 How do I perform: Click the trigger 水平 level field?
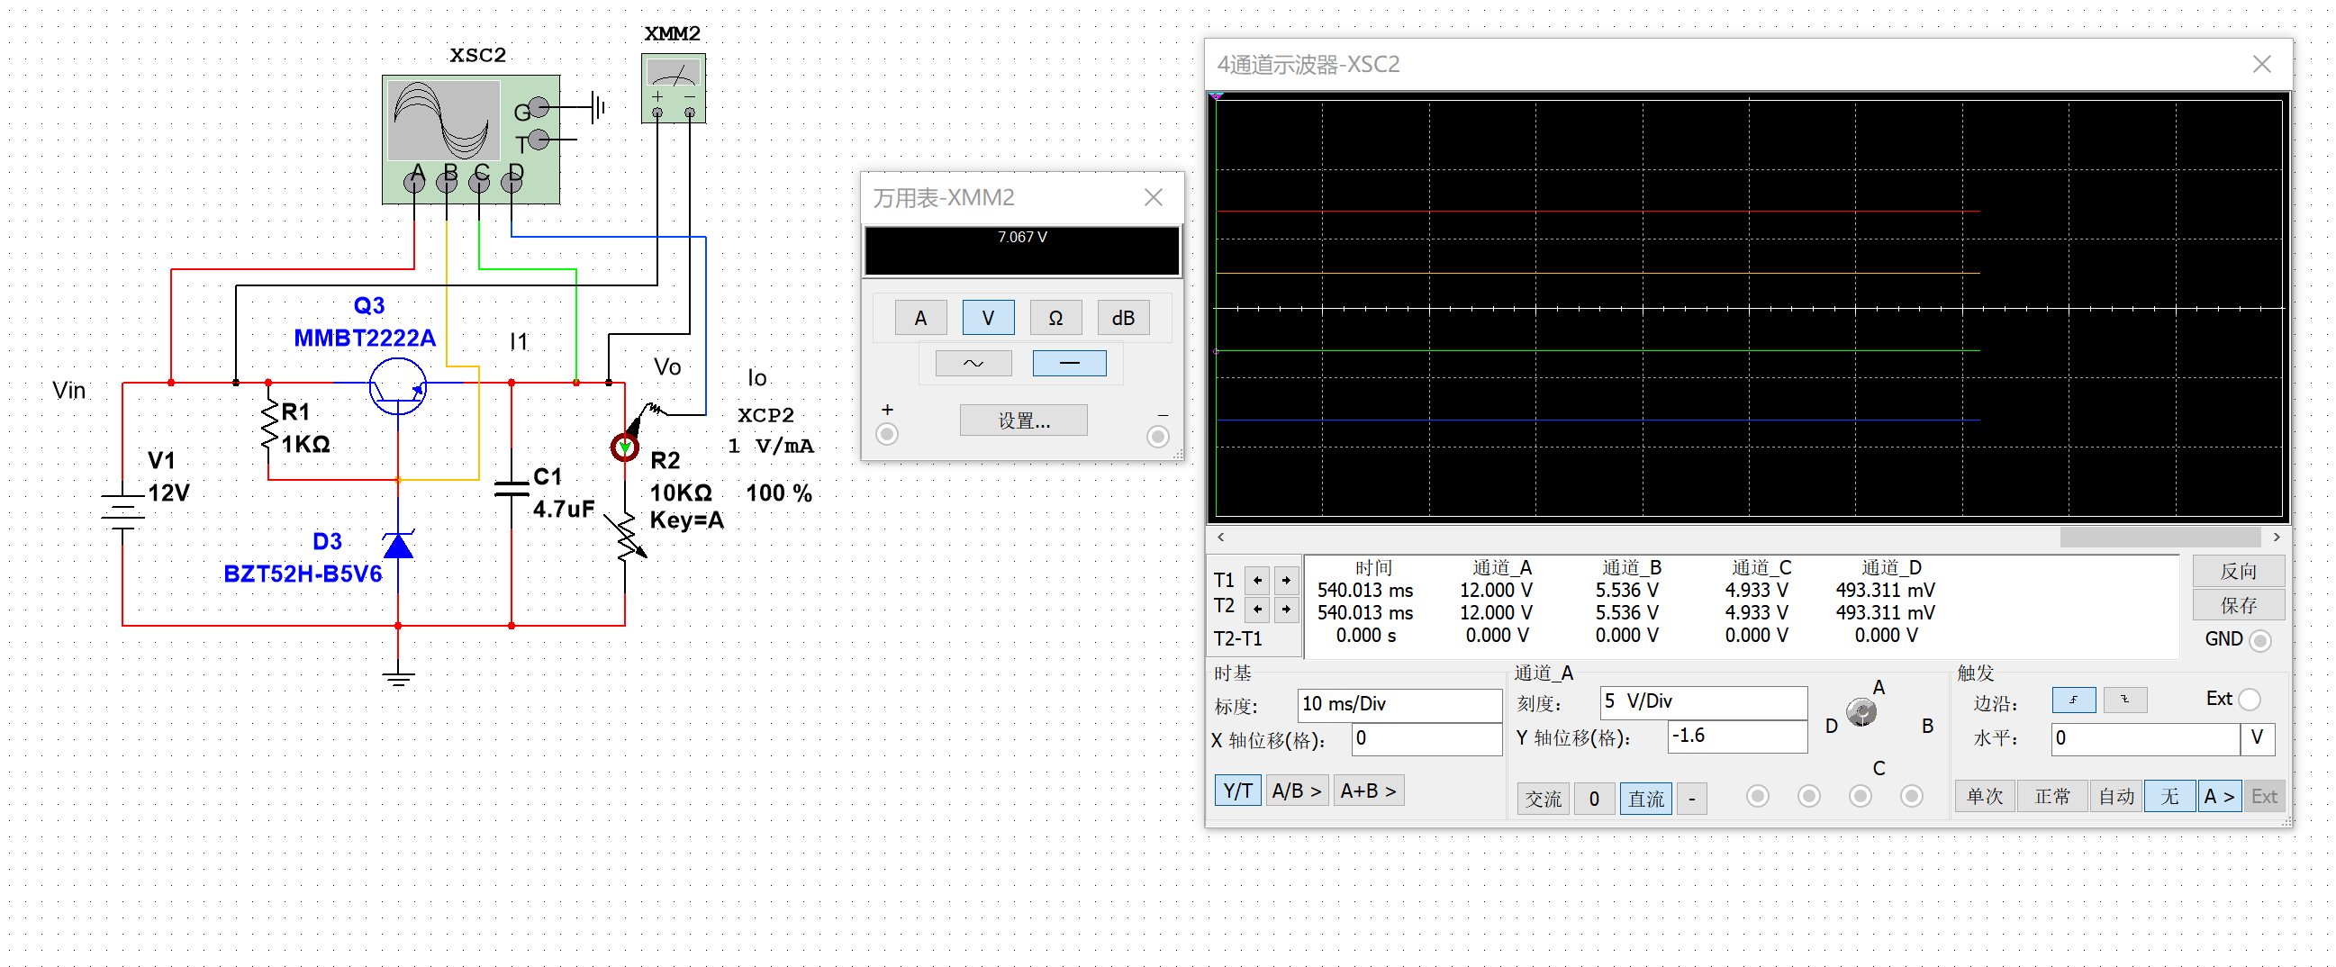(x=2145, y=738)
